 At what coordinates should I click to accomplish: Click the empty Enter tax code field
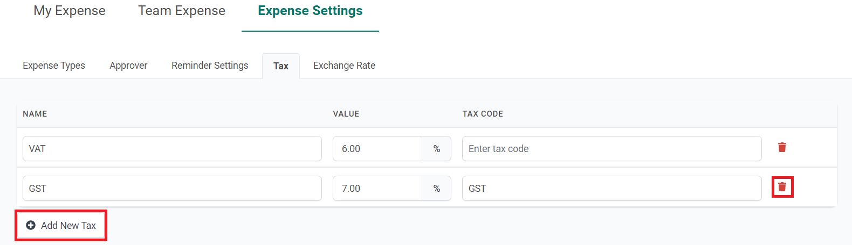click(611, 149)
